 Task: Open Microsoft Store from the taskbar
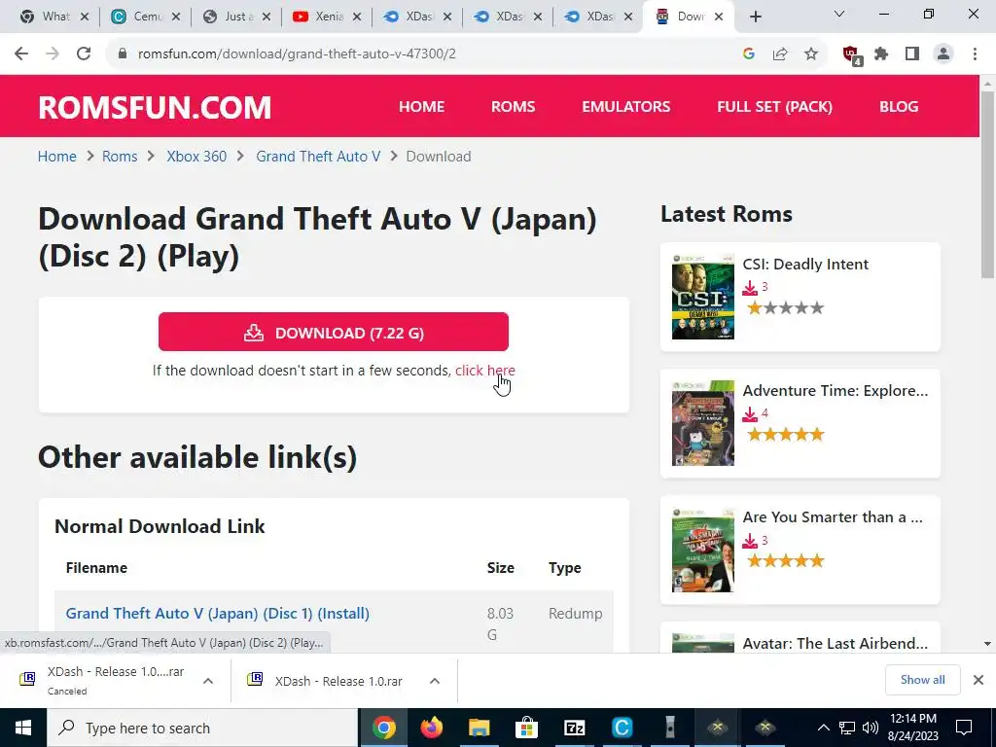click(x=526, y=728)
